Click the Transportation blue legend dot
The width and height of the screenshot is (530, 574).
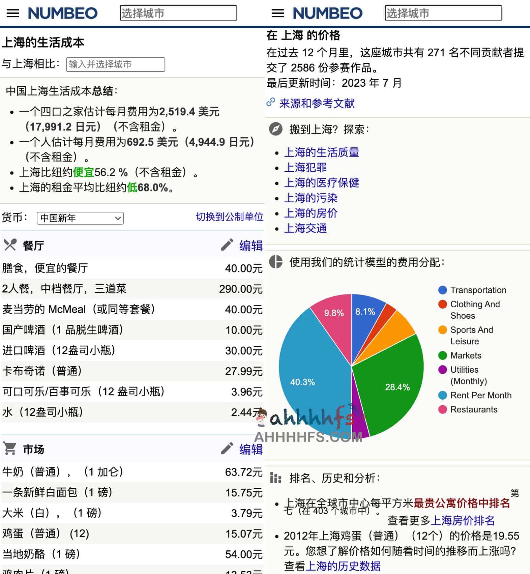coord(443,290)
